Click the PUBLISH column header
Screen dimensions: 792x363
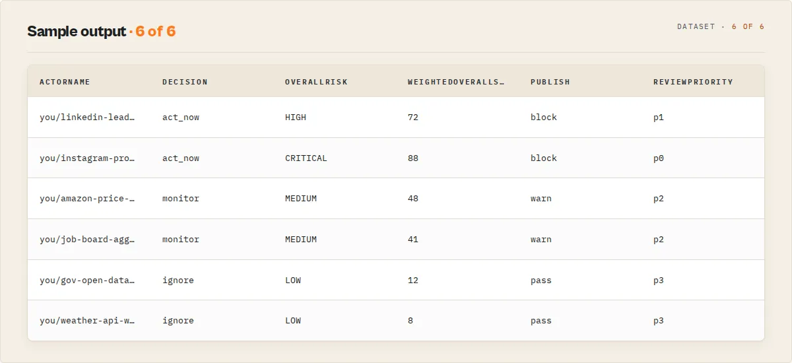click(x=550, y=82)
